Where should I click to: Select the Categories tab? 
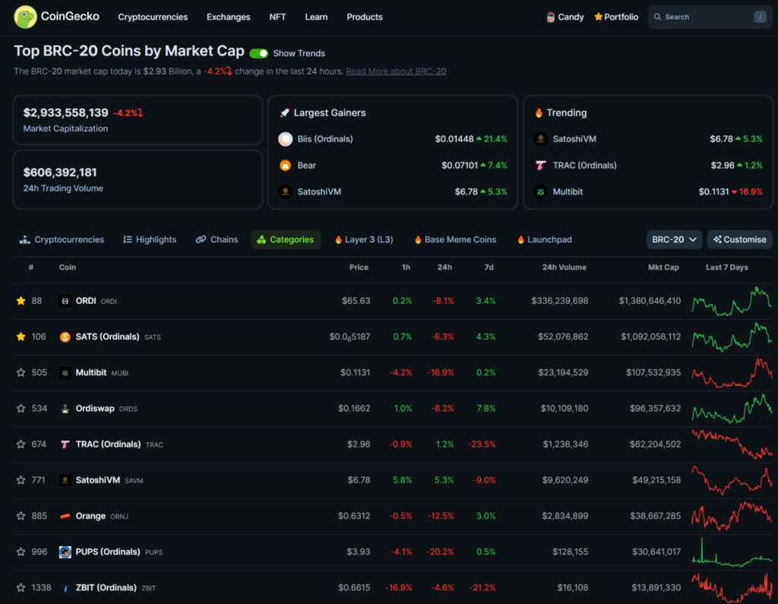[286, 239]
